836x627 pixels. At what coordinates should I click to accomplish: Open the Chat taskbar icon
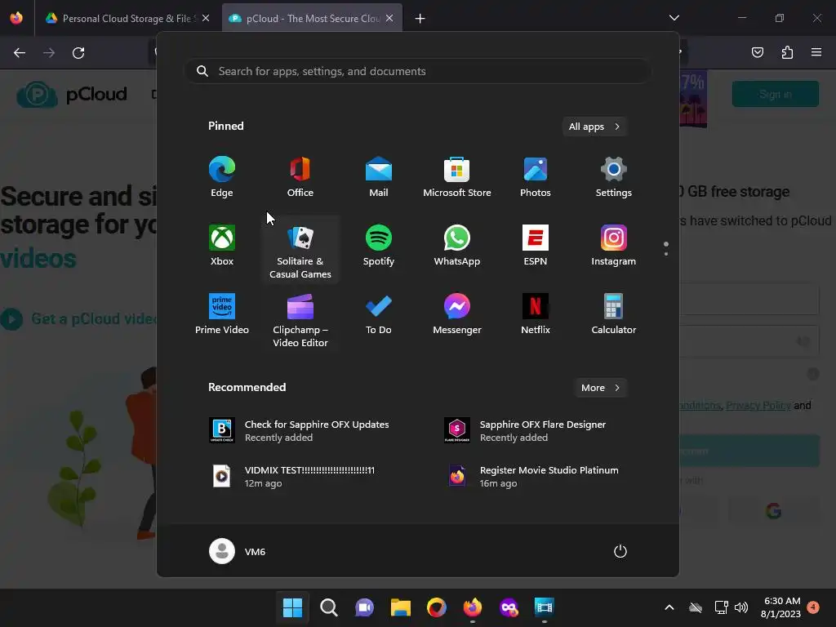tap(365, 607)
